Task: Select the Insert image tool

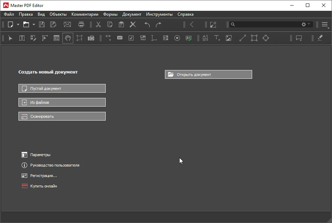Action: (x=229, y=38)
